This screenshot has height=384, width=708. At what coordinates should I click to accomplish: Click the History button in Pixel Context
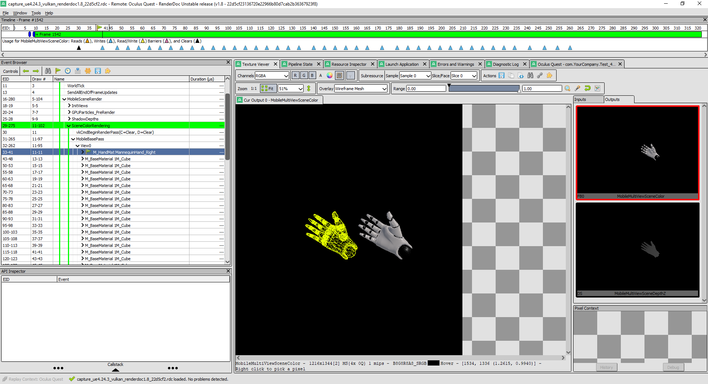click(x=606, y=367)
